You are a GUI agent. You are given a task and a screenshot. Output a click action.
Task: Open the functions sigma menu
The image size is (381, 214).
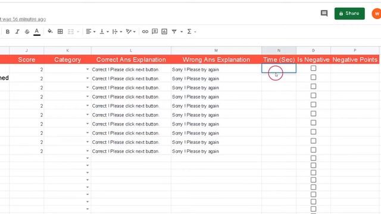click(x=189, y=32)
